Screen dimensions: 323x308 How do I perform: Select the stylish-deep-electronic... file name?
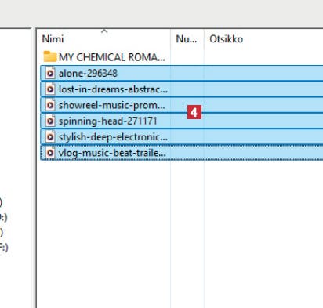tap(113, 137)
